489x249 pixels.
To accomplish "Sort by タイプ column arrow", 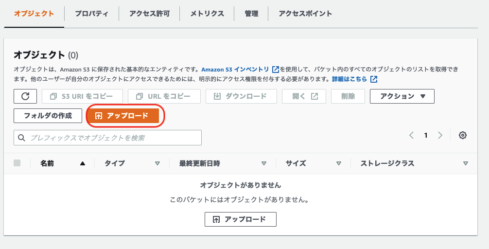I will [x=157, y=163].
